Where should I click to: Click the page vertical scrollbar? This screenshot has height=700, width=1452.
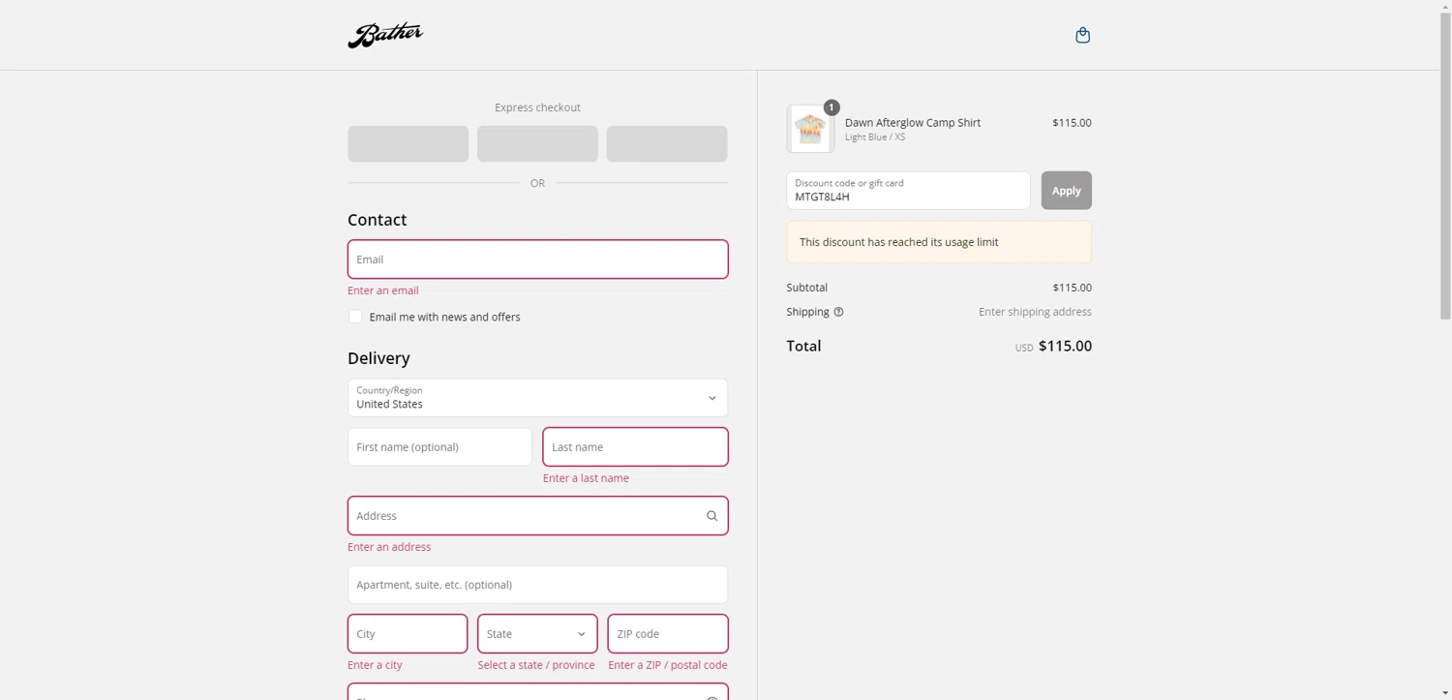click(x=1445, y=165)
